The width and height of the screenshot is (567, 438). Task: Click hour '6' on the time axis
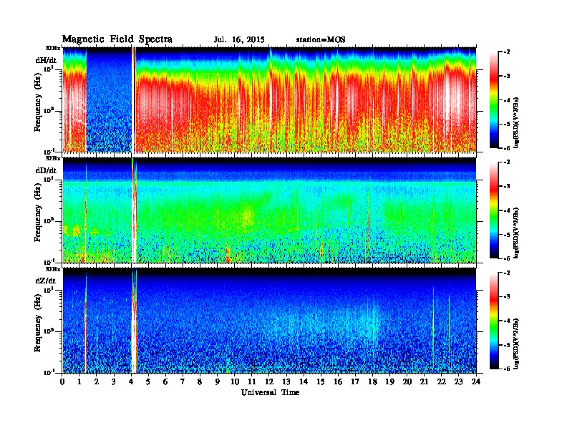pos(166,382)
